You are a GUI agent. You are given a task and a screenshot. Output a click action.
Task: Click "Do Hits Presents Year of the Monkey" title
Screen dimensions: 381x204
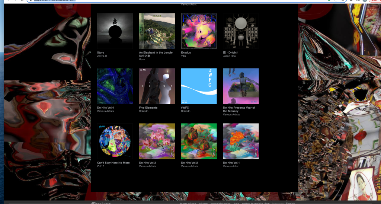(x=239, y=109)
